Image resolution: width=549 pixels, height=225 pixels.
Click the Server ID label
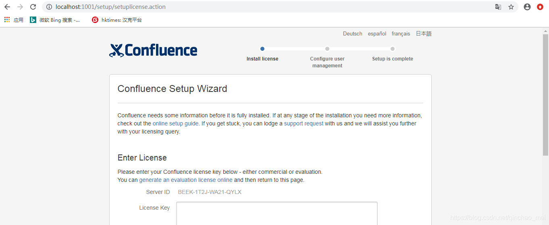point(158,192)
